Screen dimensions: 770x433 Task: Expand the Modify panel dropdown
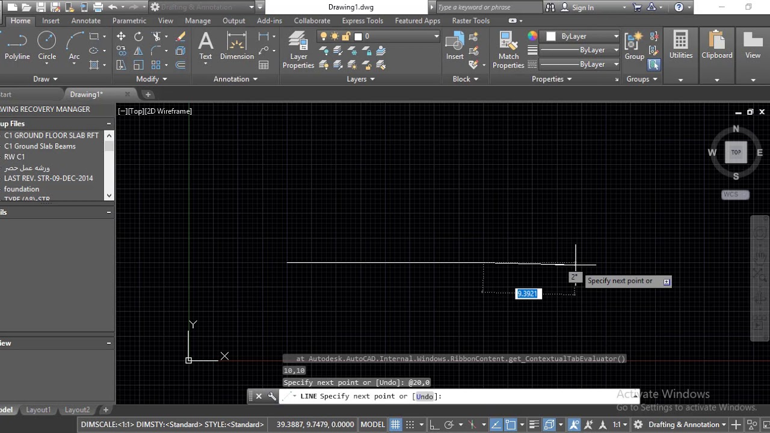[151, 79]
